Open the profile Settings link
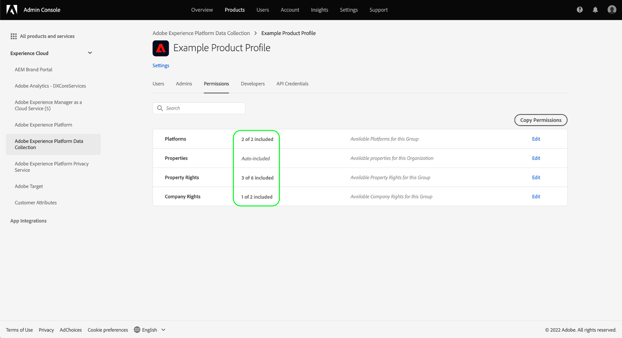622x338 pixels. coord(161,65)
